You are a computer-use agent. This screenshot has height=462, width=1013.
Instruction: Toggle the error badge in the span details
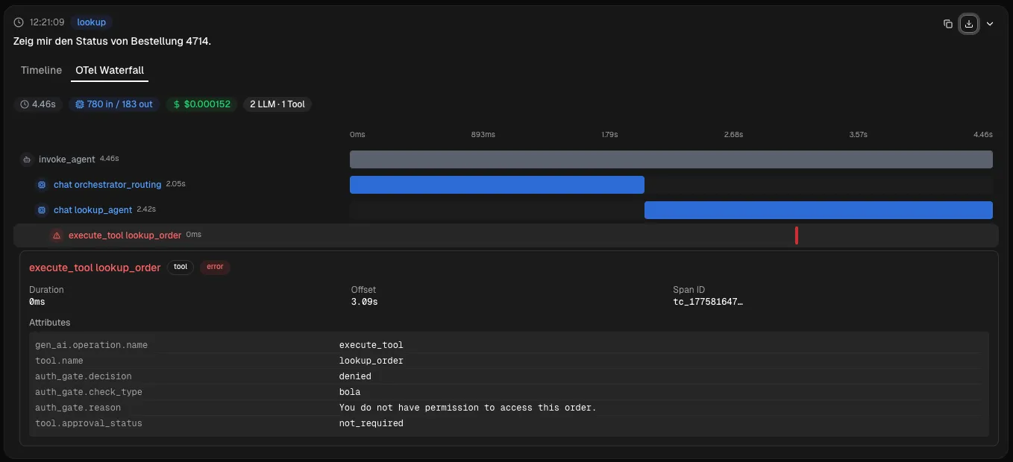click(x=215, y=267)
